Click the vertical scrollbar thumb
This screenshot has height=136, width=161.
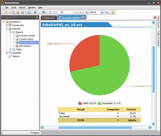point(153,69)
